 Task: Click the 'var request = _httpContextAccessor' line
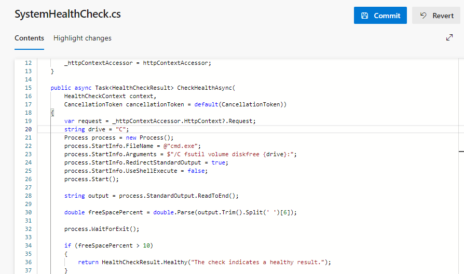[160, 121]
